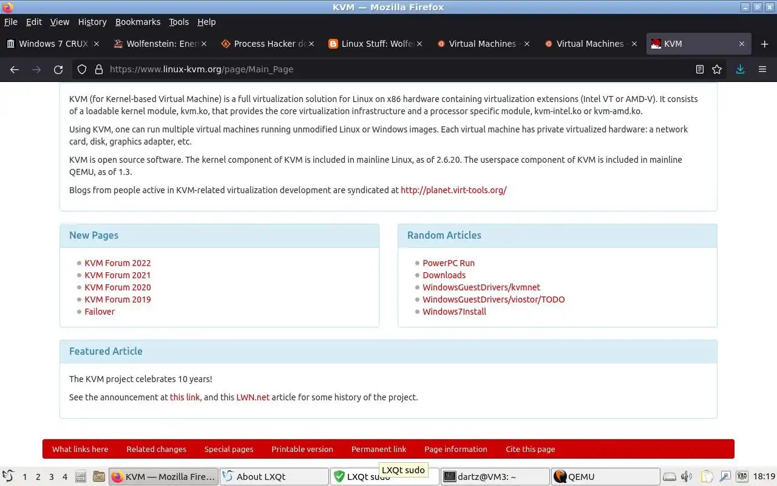Switch to QEMU window in taskbar
The height and width of the screenshot is (486, 777).
click(605, 477)
